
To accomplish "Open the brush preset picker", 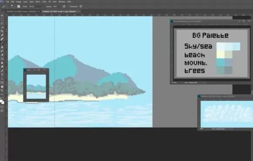I will [12, 6].
